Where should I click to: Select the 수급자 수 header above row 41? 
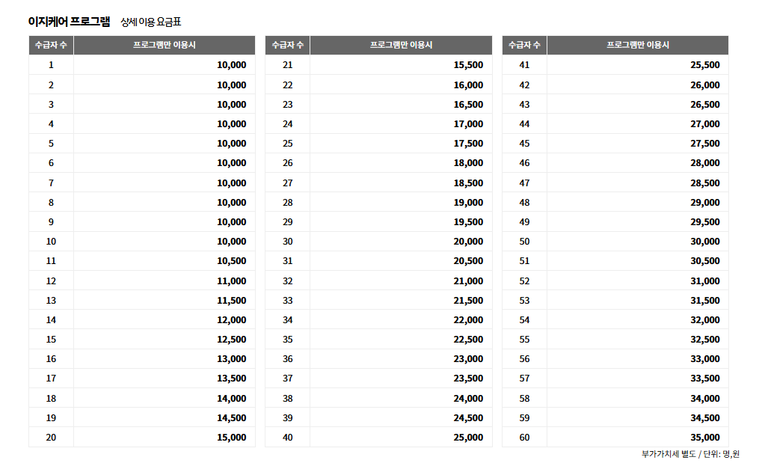point(524,45)
